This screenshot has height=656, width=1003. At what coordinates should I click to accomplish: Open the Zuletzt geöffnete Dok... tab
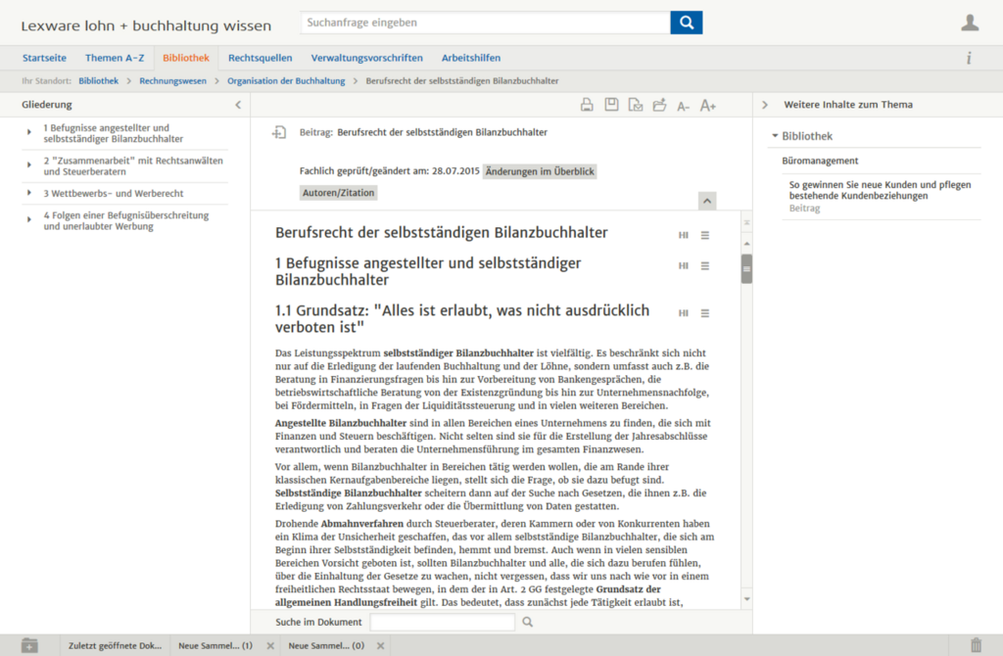click(x=116, y=646)
